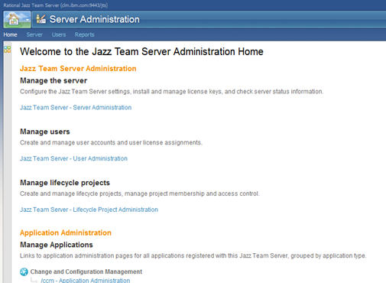Click the orange Jazz Team Server Administration heading
Viewport: 386px width, 283px height.
78,69
